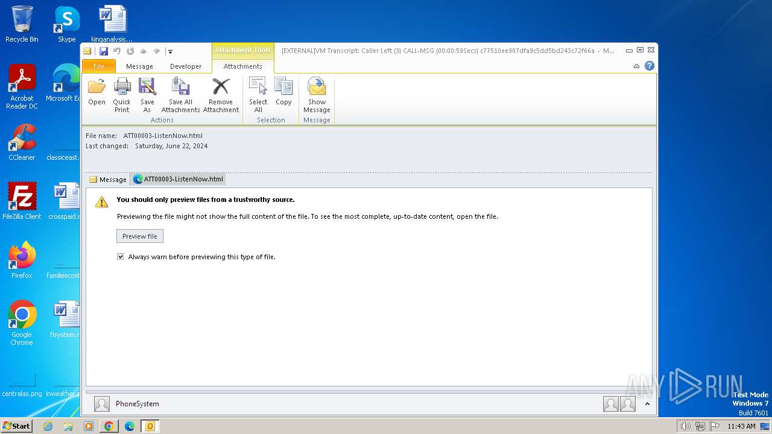Undo in the Quick Access Toolbar
The width and height of the screenshot is (772, 434).
(117, 51)
